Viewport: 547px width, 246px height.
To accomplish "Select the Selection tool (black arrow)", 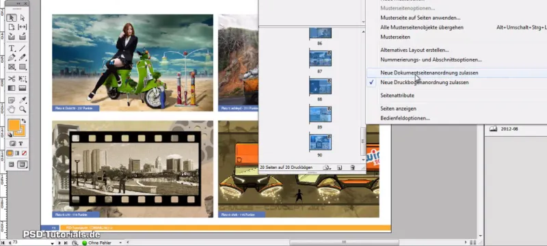I will tap(12, 18).
